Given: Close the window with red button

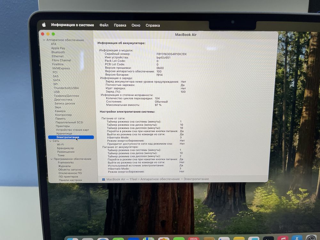Looking at the screenshot, I should pyautogui.click(x=43, y=34).
